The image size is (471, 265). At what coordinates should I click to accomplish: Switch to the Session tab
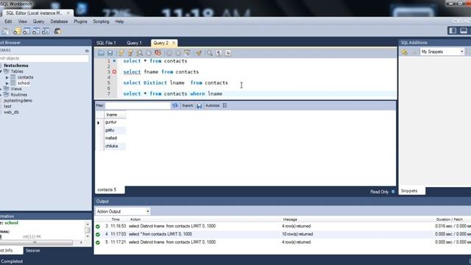coord(32,250)
